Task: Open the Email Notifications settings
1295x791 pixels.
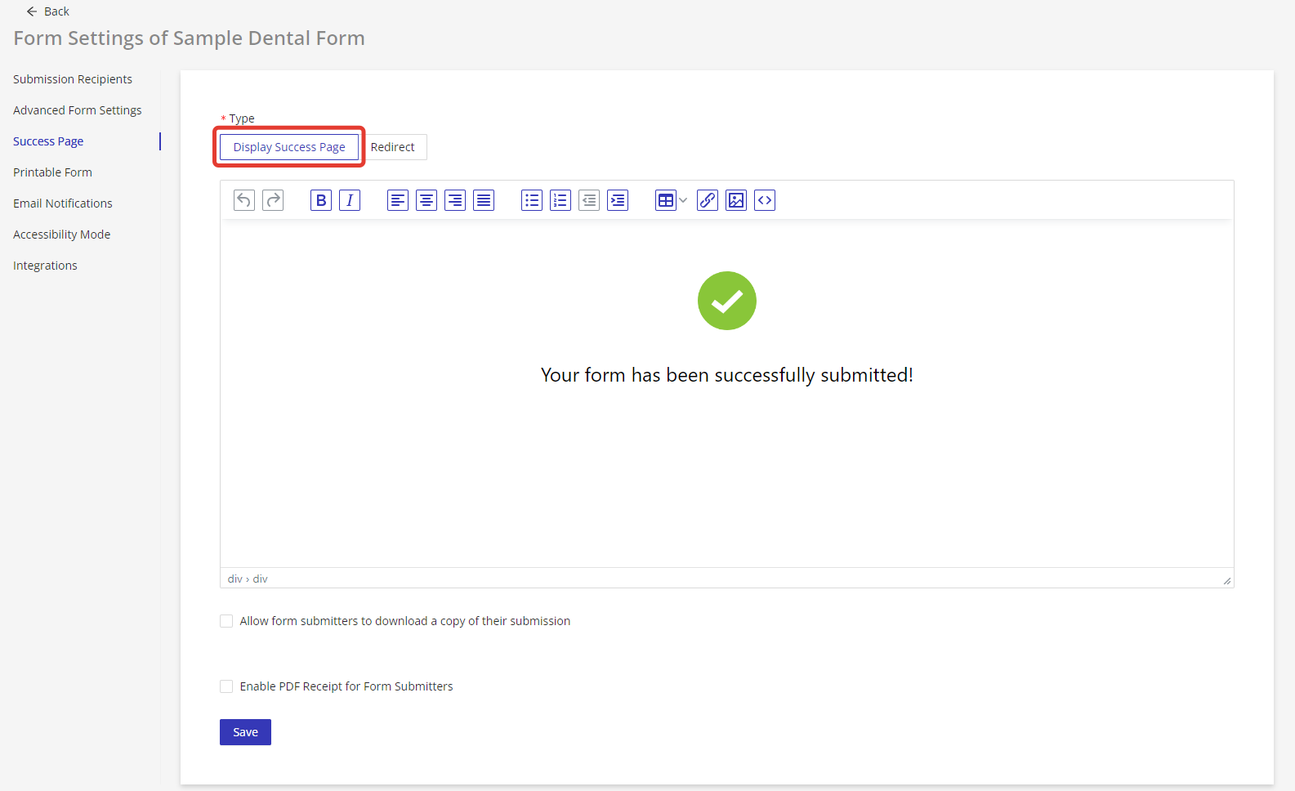Action: [x=63, y=203]
